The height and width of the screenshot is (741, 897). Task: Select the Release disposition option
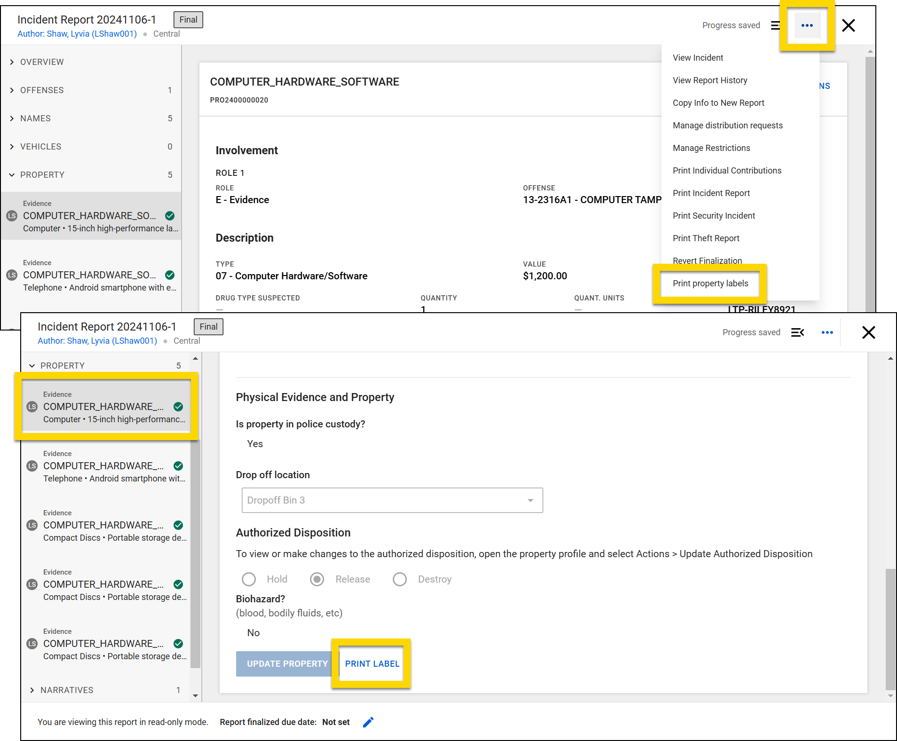coord(317,579)
